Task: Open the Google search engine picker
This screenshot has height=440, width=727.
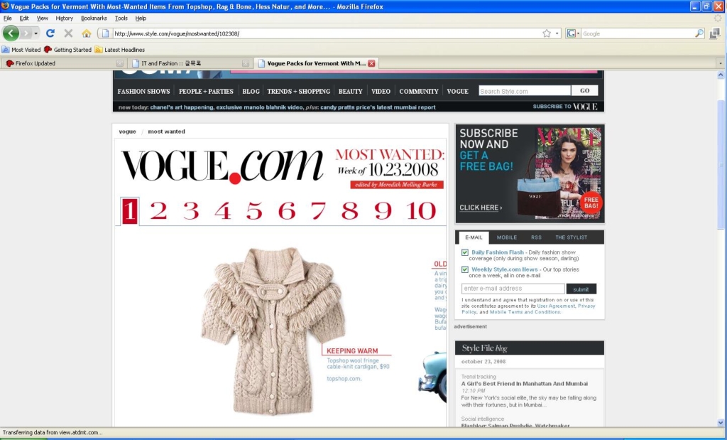Action: click(573, 33)
